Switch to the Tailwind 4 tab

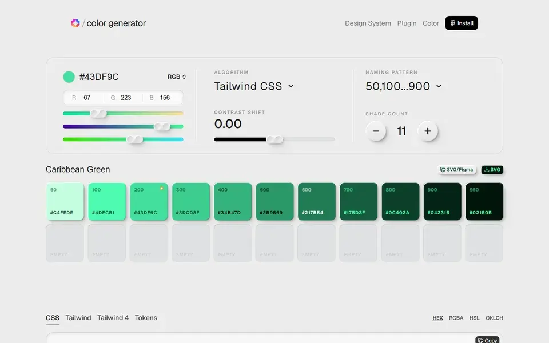coord(113,318)
